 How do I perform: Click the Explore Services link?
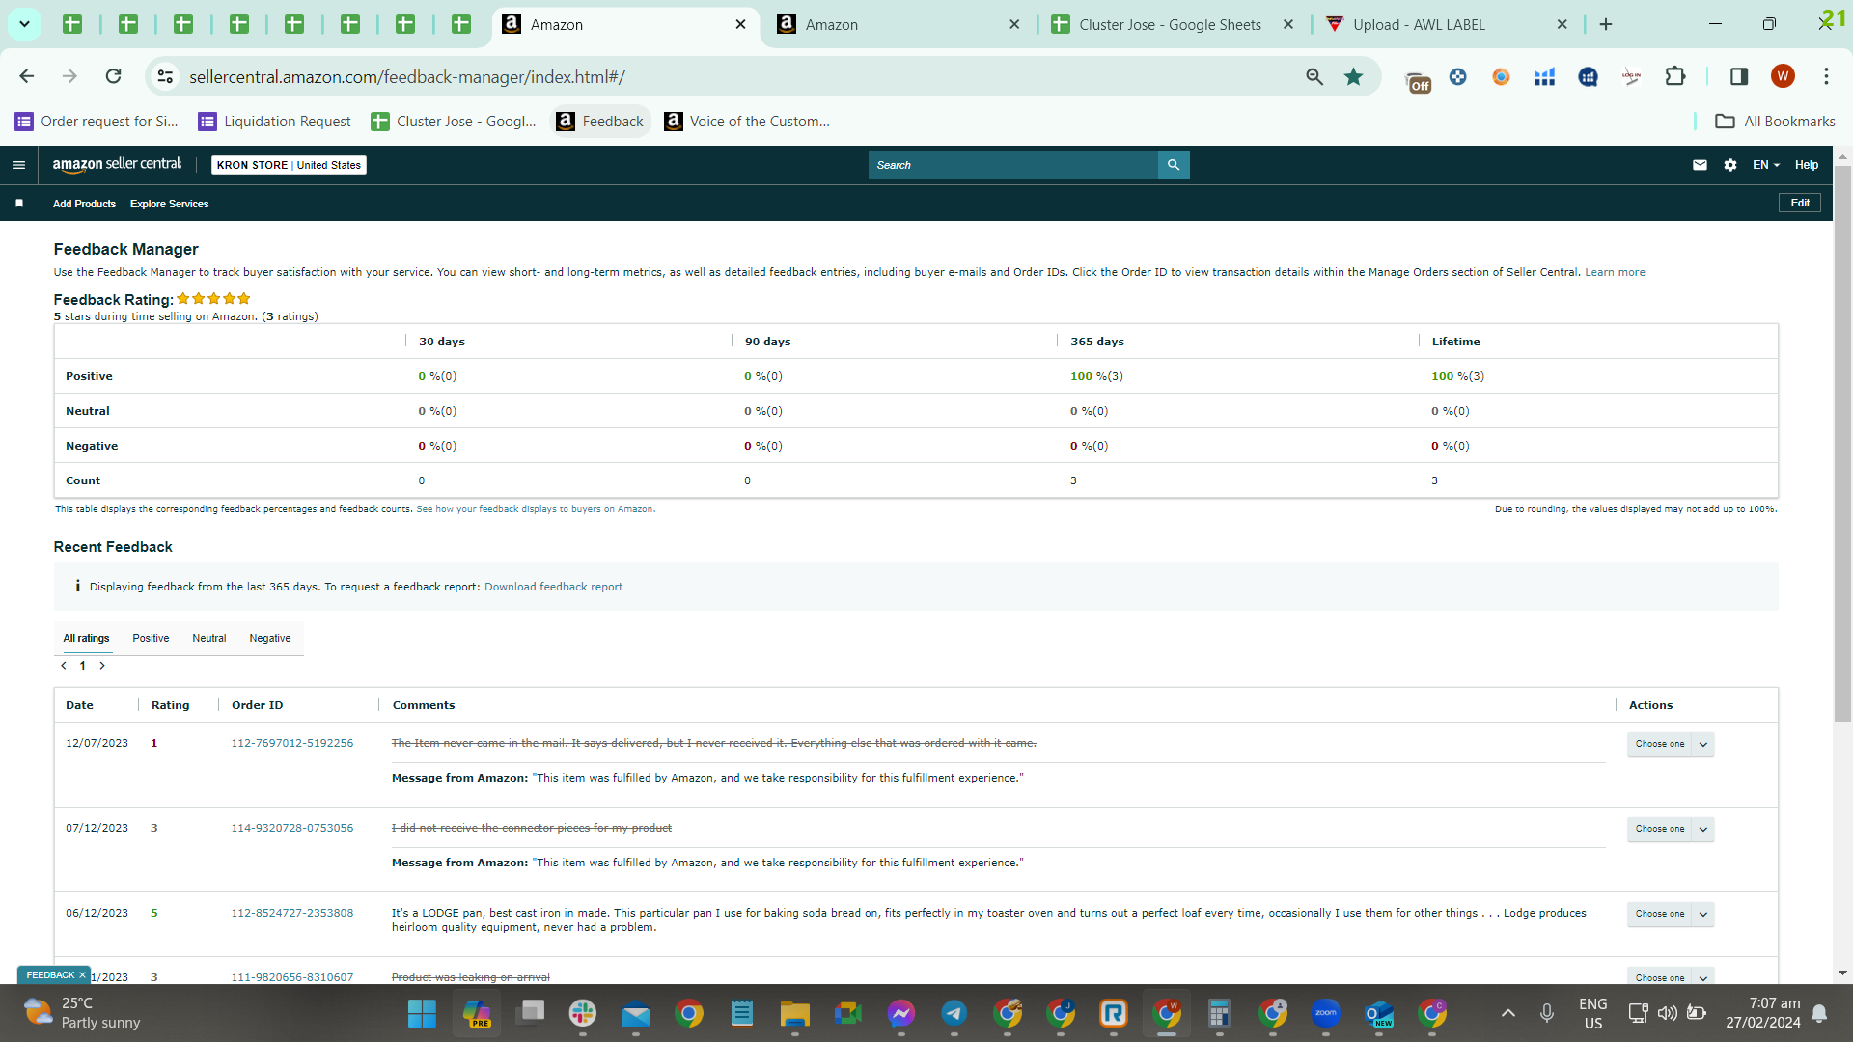click(169, 204)
